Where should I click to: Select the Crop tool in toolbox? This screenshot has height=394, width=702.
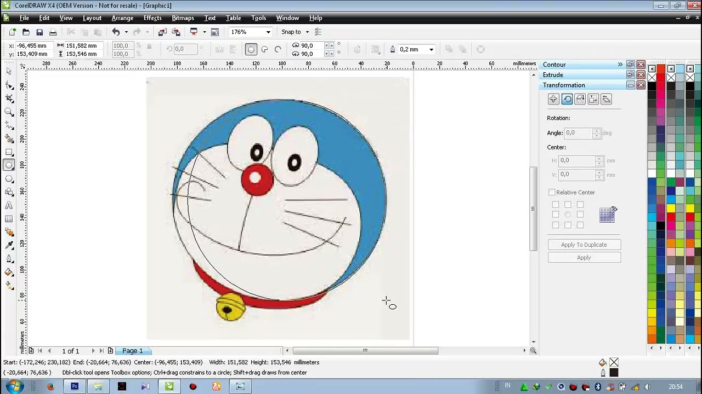pyautogui.click(x=9, y=99)
